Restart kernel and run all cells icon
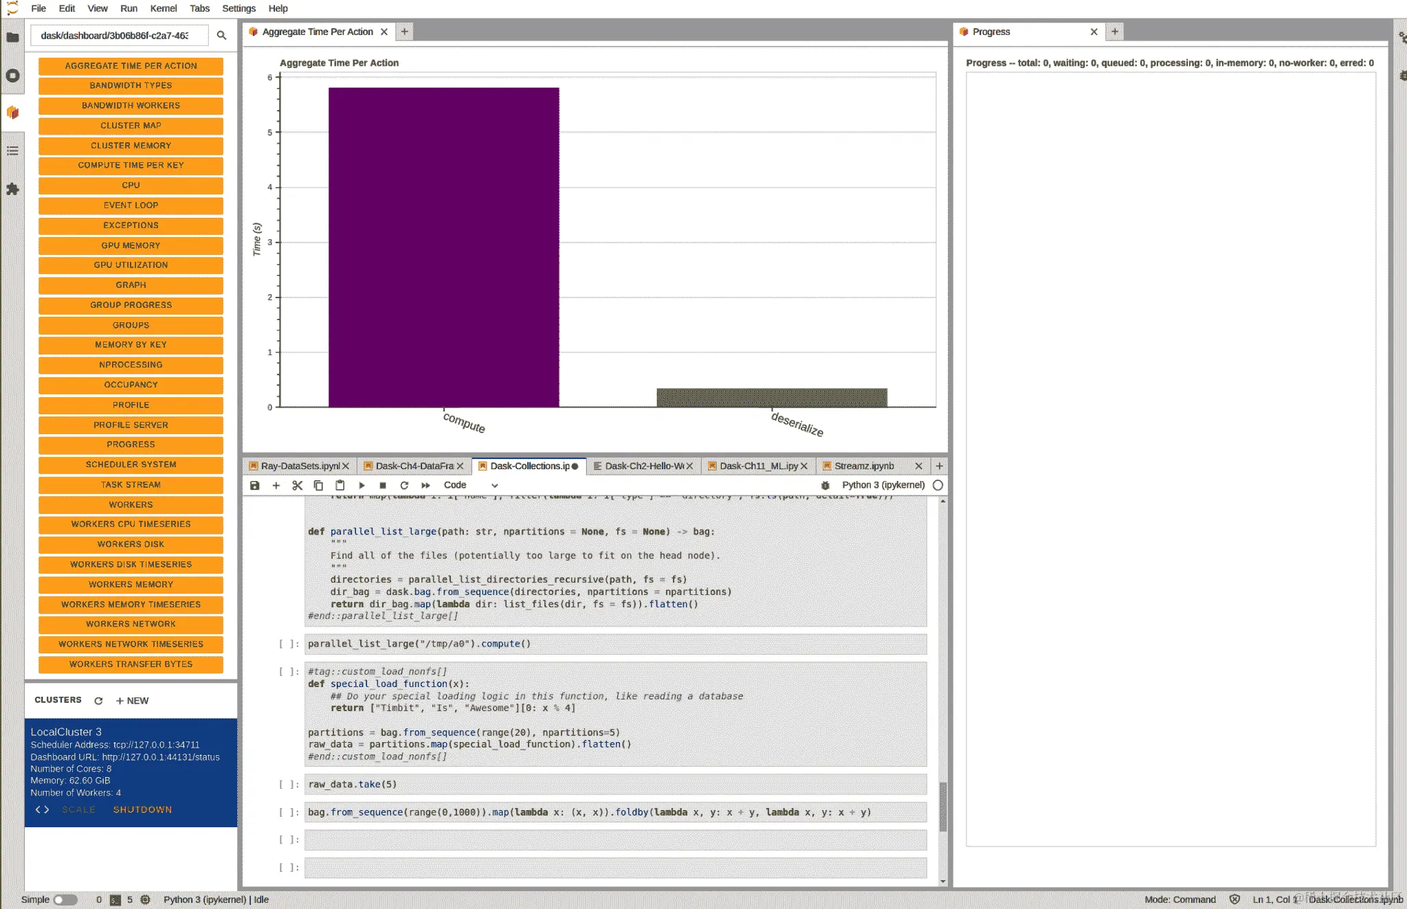 point(425,485)
